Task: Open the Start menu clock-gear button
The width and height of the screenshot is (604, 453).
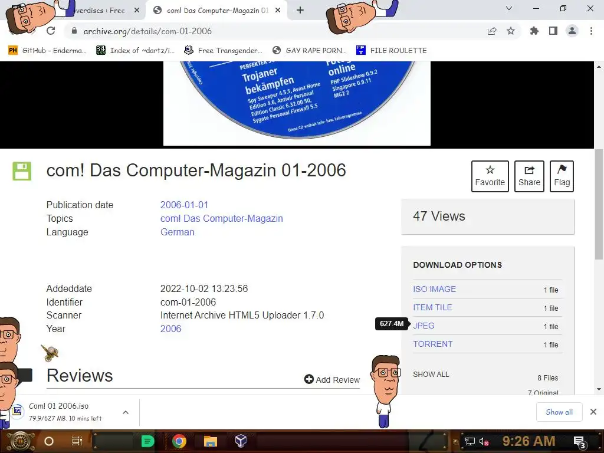Action: click(x=21, y=441)
